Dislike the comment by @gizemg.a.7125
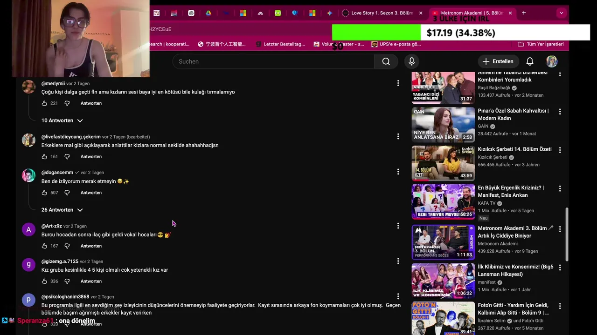Viewport: 597px width, 335px height. tap(67, 281)
